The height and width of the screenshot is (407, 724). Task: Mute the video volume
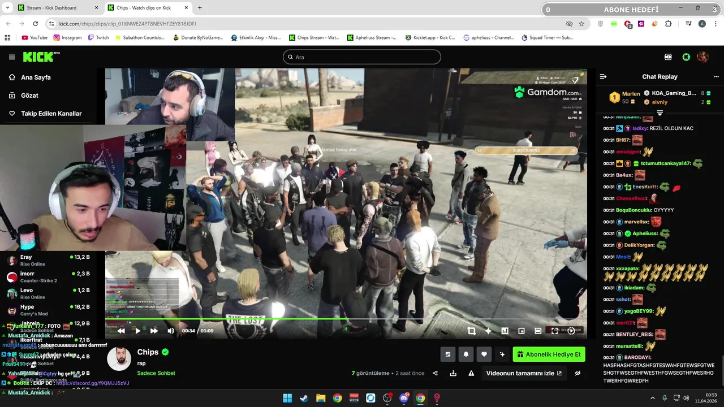(x=171, y=331)
